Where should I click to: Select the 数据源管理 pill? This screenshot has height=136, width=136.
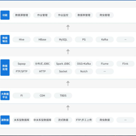[x=21, y=15]
